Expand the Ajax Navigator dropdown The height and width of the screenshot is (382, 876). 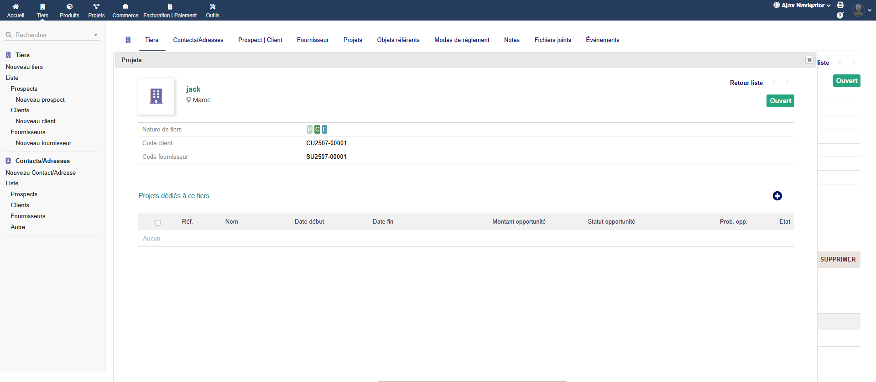(802, 5)
